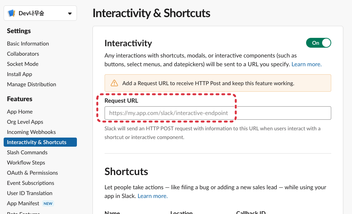Click the Add a Request URL warning text

tap(208, 83)
